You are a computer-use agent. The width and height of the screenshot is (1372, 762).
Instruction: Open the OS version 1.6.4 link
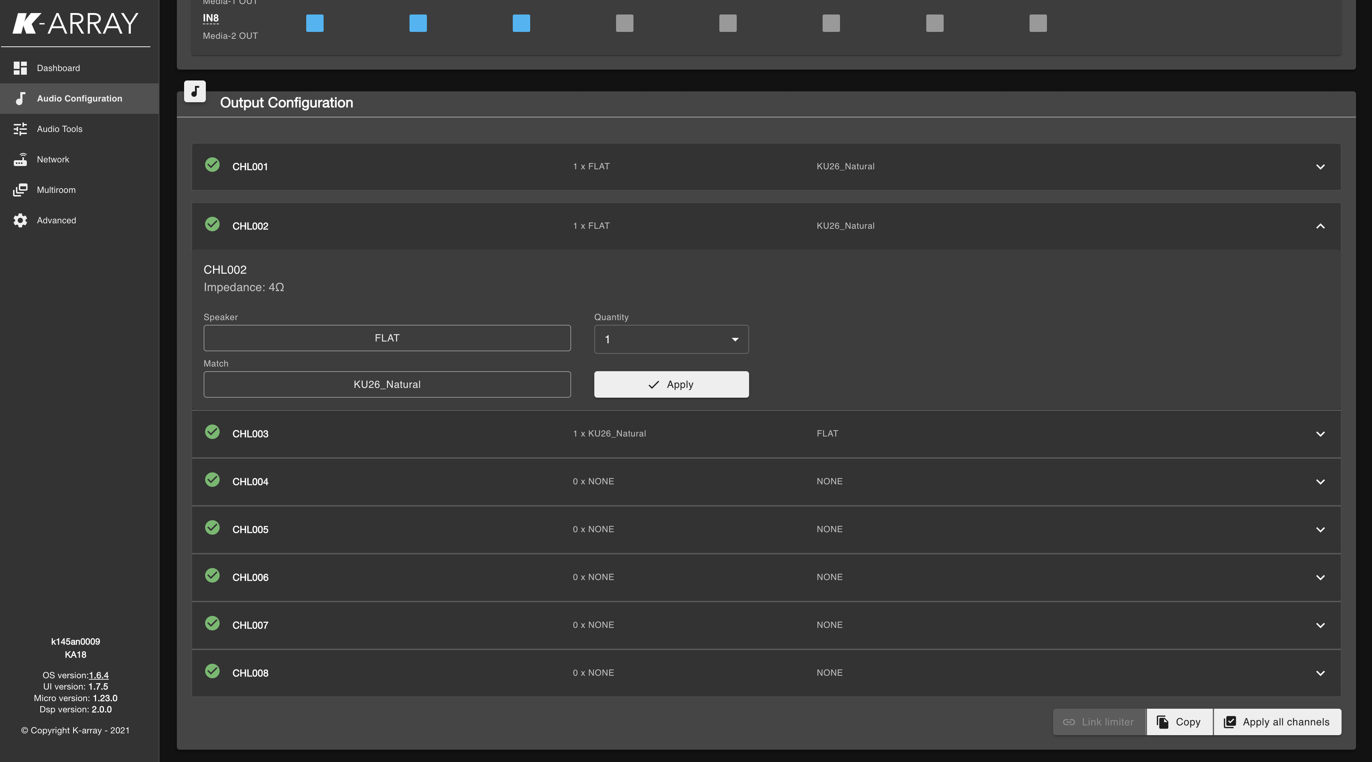click(x=99, y=675)
